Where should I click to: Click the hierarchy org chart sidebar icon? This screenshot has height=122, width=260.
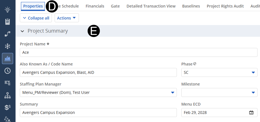point(8,96)
